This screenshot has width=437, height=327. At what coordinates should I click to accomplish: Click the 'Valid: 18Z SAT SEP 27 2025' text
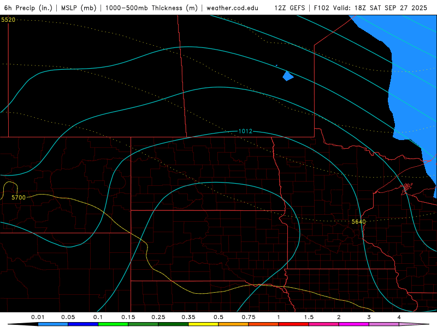380,8
